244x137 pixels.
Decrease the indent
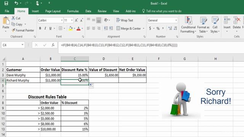tap(106, 28)
